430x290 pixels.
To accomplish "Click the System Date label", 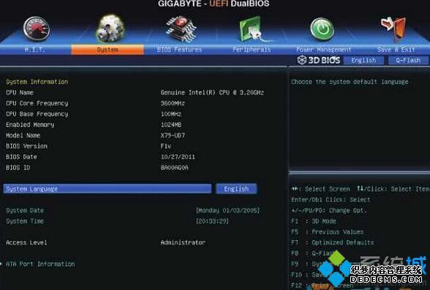I will coord(25,210).
